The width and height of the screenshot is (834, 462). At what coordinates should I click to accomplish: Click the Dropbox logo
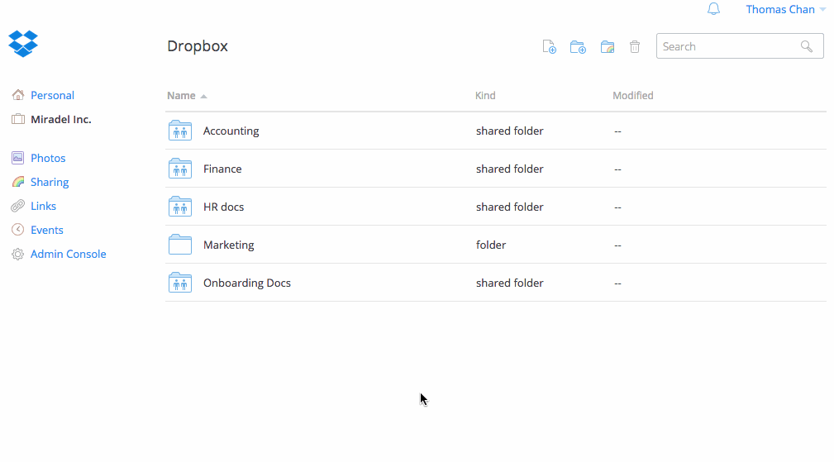(x=23, y=44)
